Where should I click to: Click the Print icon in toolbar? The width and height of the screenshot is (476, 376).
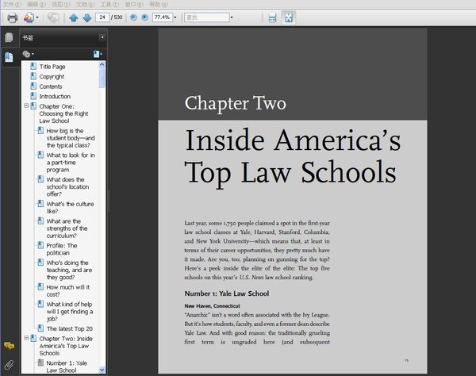click(12, 18)
